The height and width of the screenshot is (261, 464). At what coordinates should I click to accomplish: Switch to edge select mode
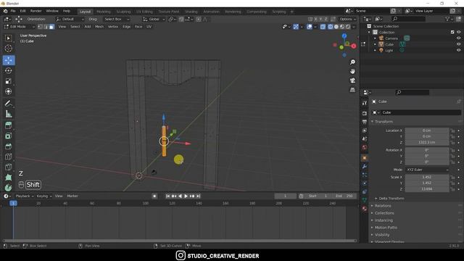pyautogui.click(x=46, y=27)
